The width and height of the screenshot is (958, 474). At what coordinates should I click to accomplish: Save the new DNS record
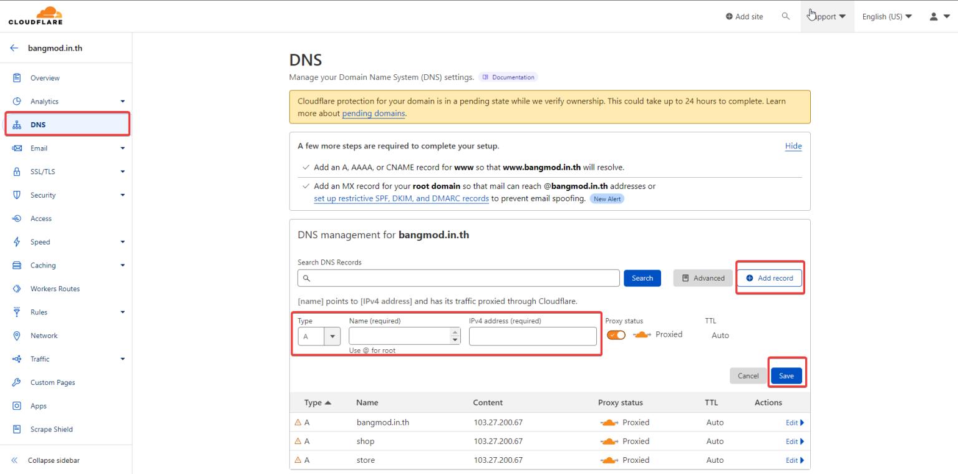(786, 375)
